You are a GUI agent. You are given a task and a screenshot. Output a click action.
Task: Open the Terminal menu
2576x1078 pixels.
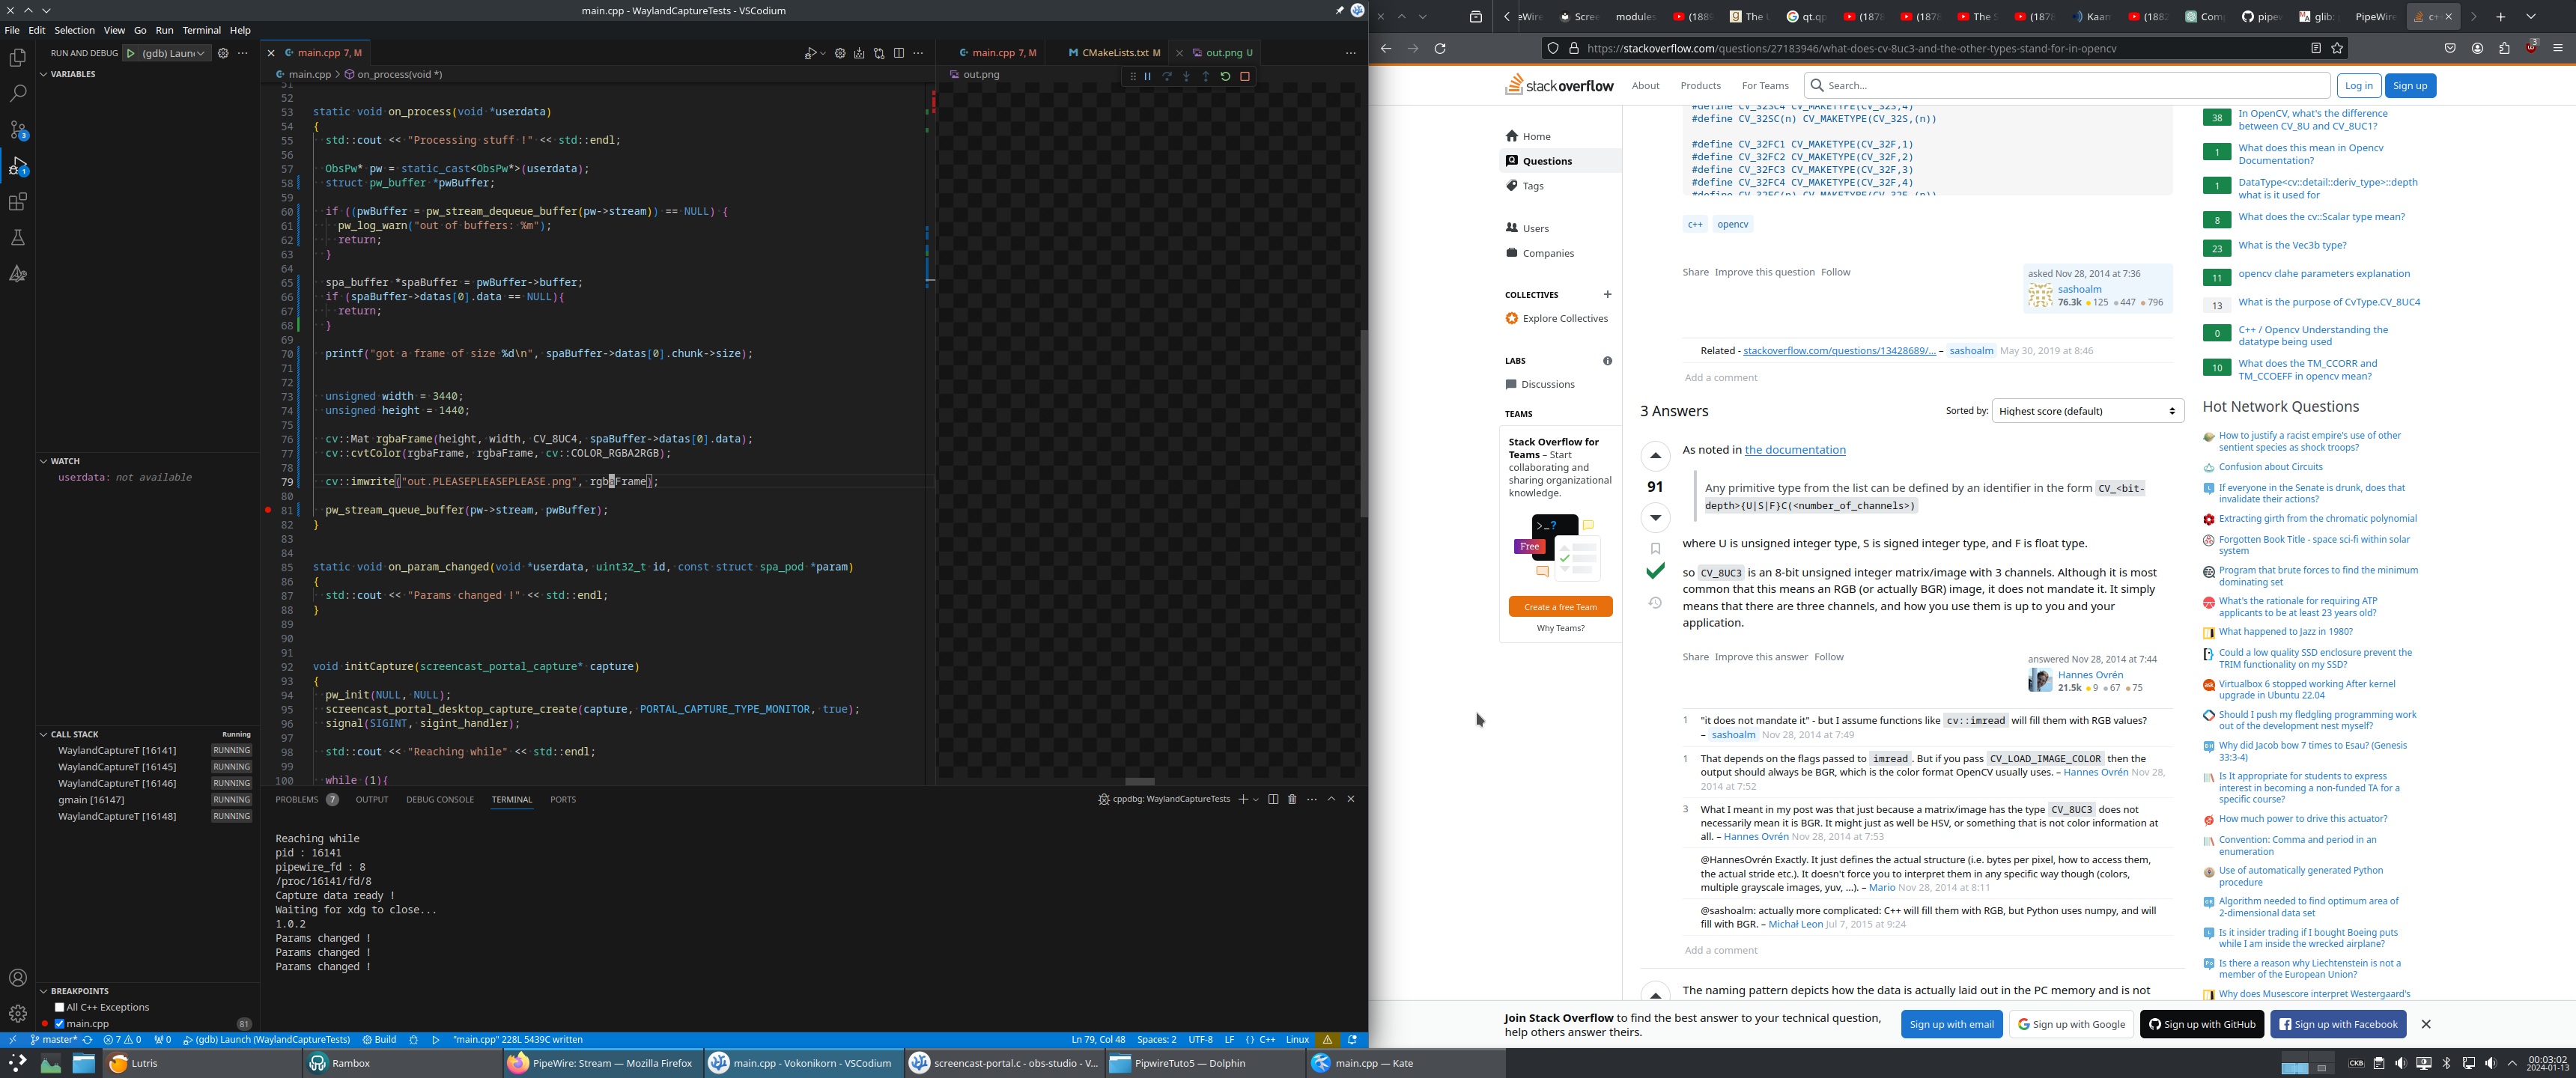coord(201,30)
